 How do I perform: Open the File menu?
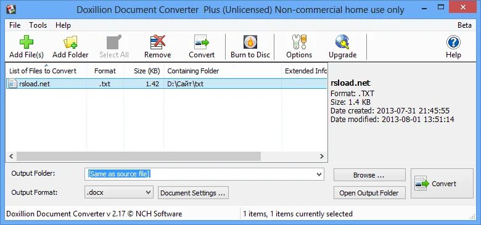click(15, 25)
